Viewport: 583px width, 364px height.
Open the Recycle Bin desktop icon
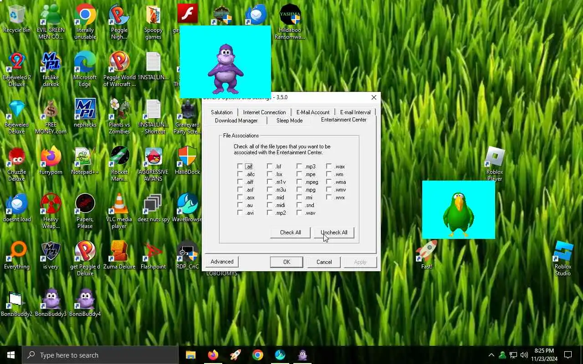[17, 19]
